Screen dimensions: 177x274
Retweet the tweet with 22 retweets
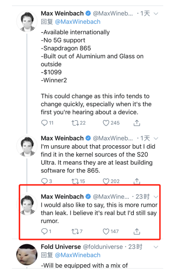pyautogui.click(x=75, y=123)
